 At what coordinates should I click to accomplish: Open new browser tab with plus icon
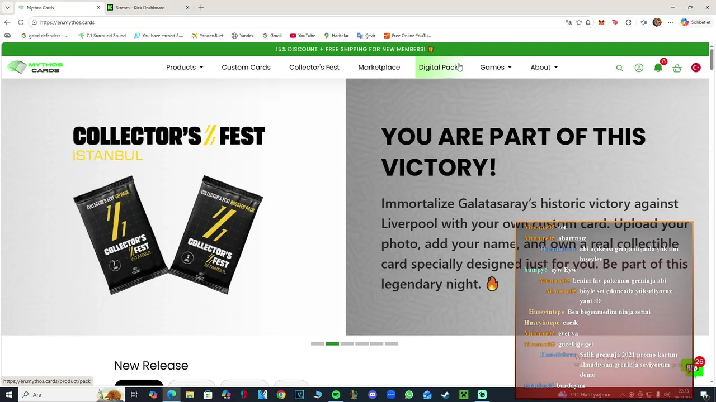[x=201, y=7]
